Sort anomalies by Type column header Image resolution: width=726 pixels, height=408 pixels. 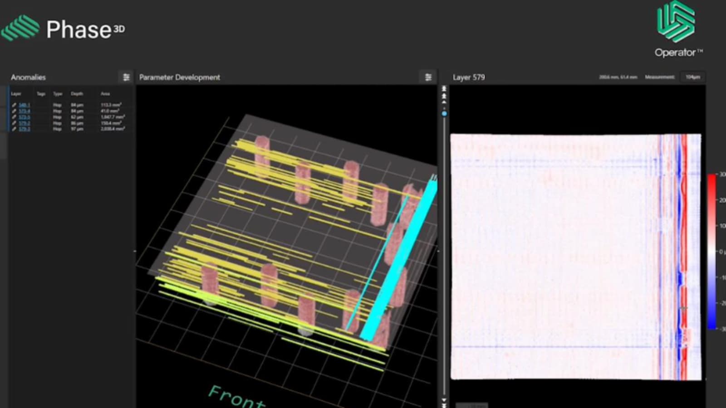click(x=58, y=94)
